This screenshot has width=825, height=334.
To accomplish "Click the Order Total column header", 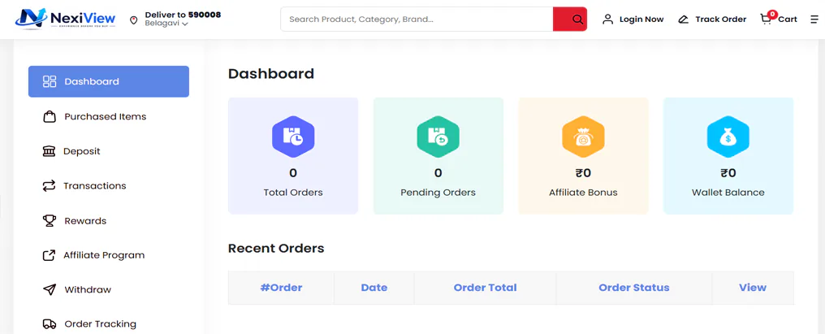I will pos(485,288).
